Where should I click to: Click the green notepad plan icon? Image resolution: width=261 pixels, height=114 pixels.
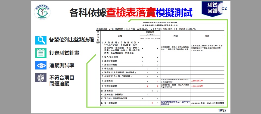pos(41,53)
